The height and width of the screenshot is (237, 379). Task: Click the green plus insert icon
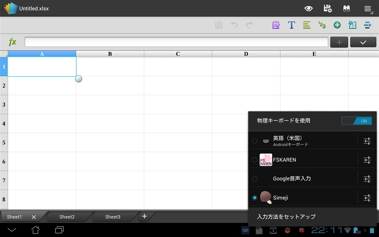click(x=337, y=25)
